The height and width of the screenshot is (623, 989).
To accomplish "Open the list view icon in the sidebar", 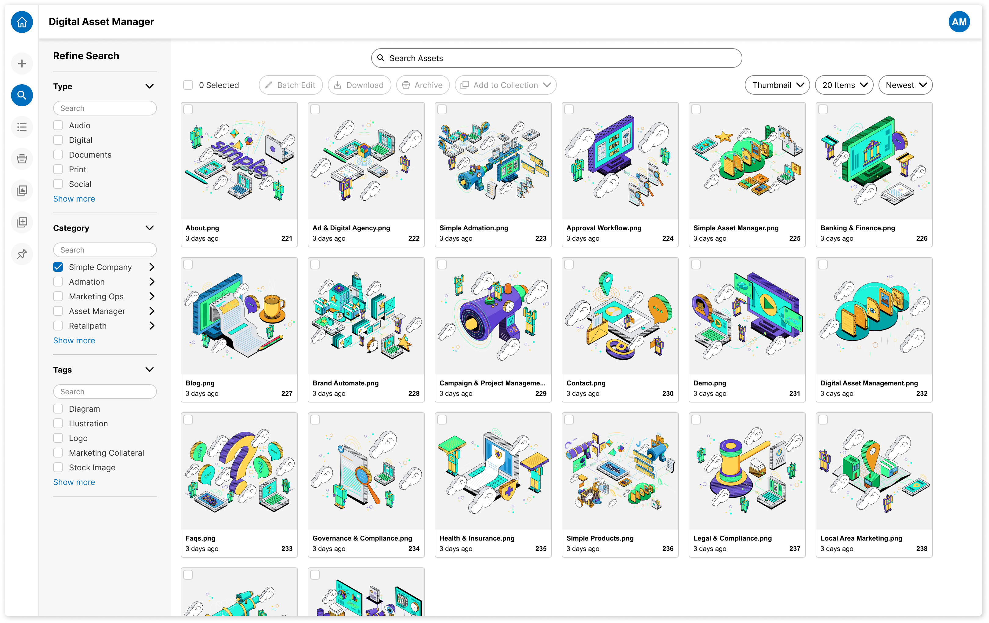I will click(21, 127).
